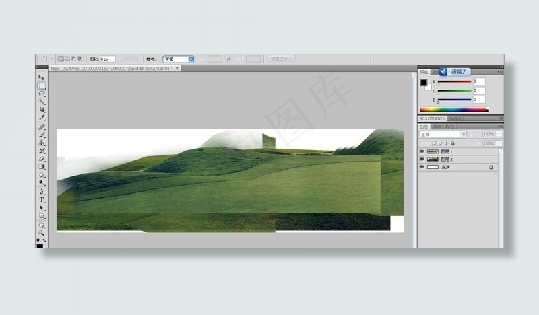Open the tool preset picker arrow
The height and width of the screenshot is (315, 539).
(x=51, y=59)
